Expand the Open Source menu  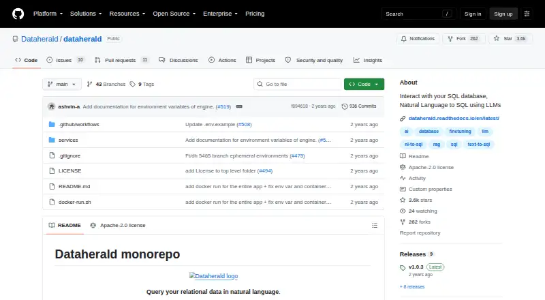(x=174, y=14)
